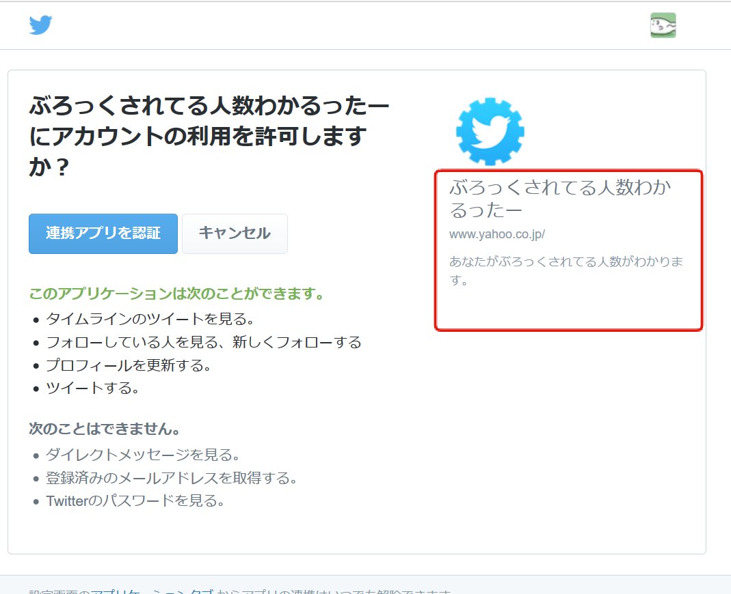
Task: Select text フォローしている人を見る、新しくフォローする
Action: click(x=204, y=342)
